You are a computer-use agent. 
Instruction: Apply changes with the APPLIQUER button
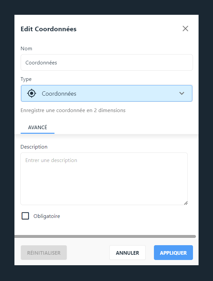coord(173,253)
